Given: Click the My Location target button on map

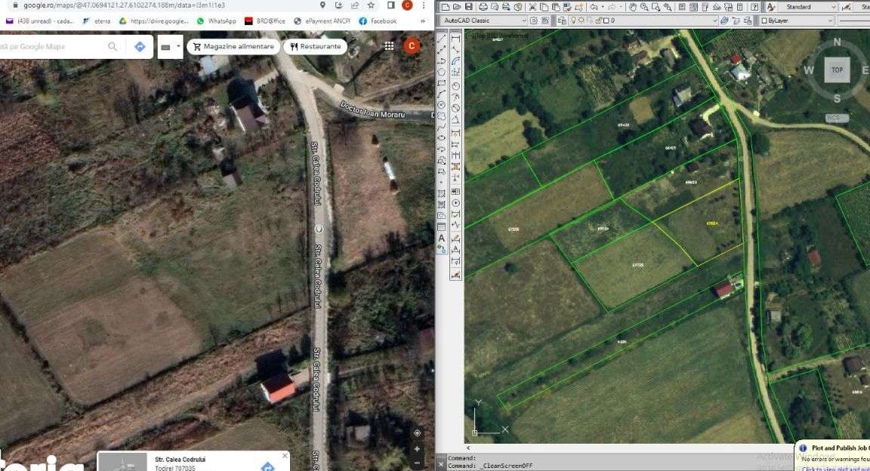Looking at the screenshot, I should click(x=417, y=433).
